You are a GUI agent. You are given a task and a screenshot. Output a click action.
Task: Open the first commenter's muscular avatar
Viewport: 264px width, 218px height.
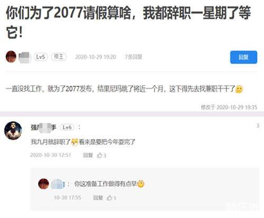(13, 130)
